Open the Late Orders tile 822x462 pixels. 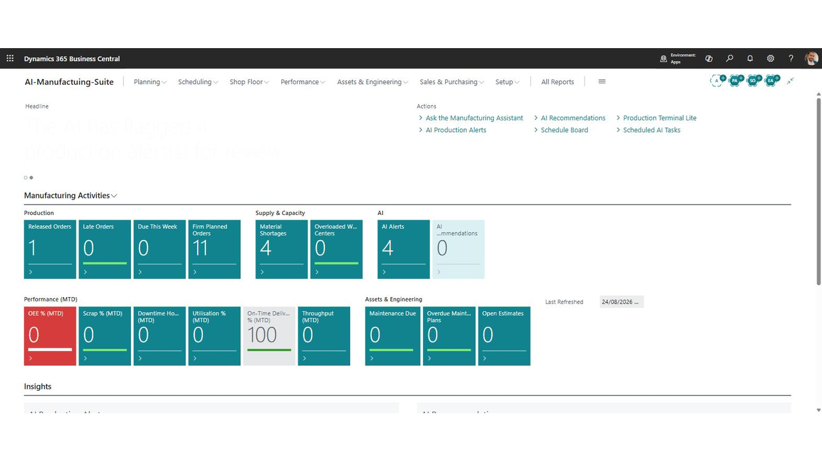click(105, 249)
